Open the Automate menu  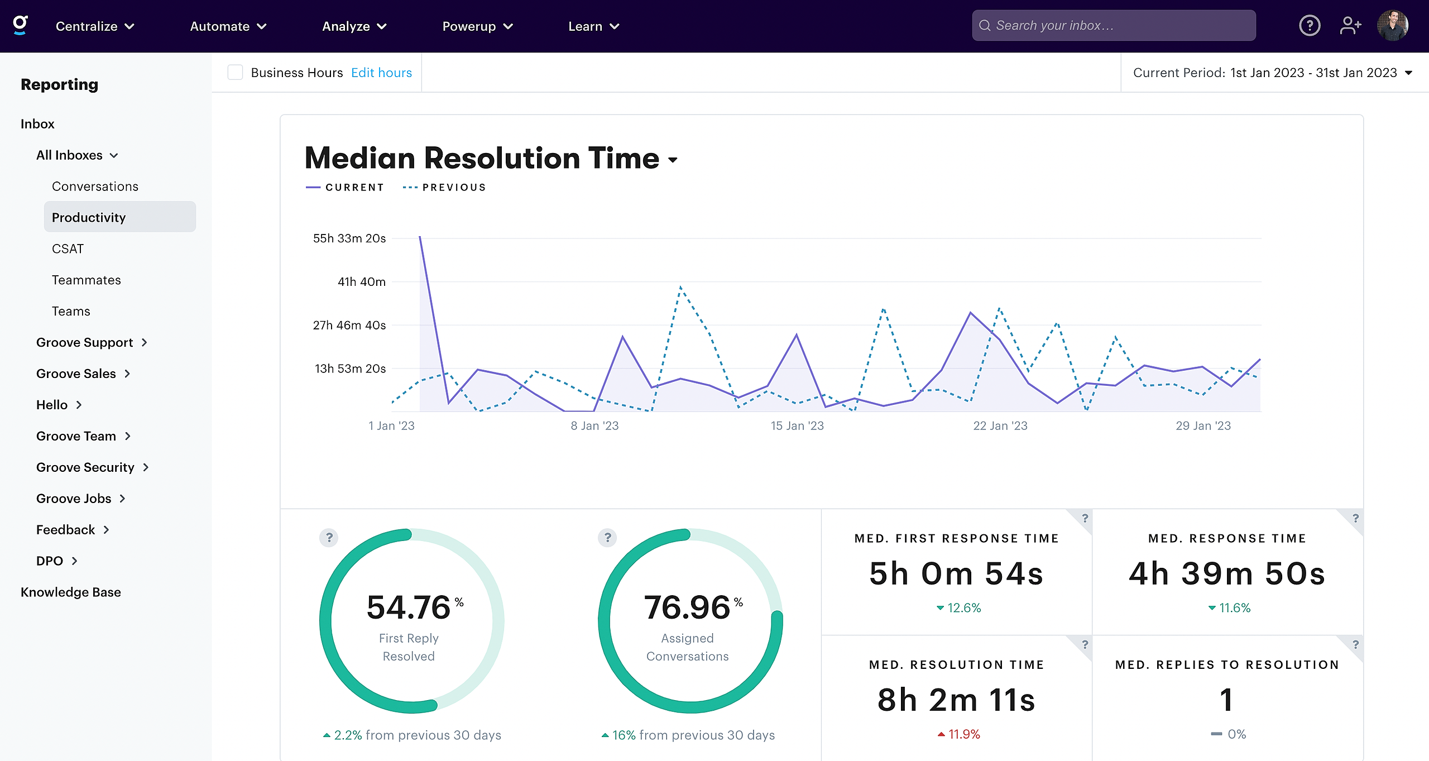point(228,26)
